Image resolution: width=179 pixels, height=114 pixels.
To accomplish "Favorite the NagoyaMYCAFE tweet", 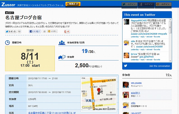I will pos(157,37).
